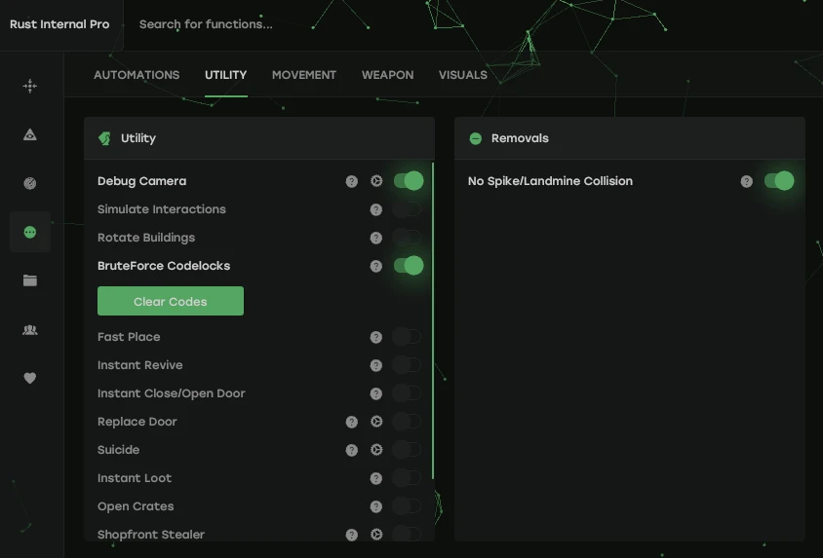Enable the Instant Close/Open Door toggle
The width and height of the screenshot is (823, 558).
pos(407,393)
